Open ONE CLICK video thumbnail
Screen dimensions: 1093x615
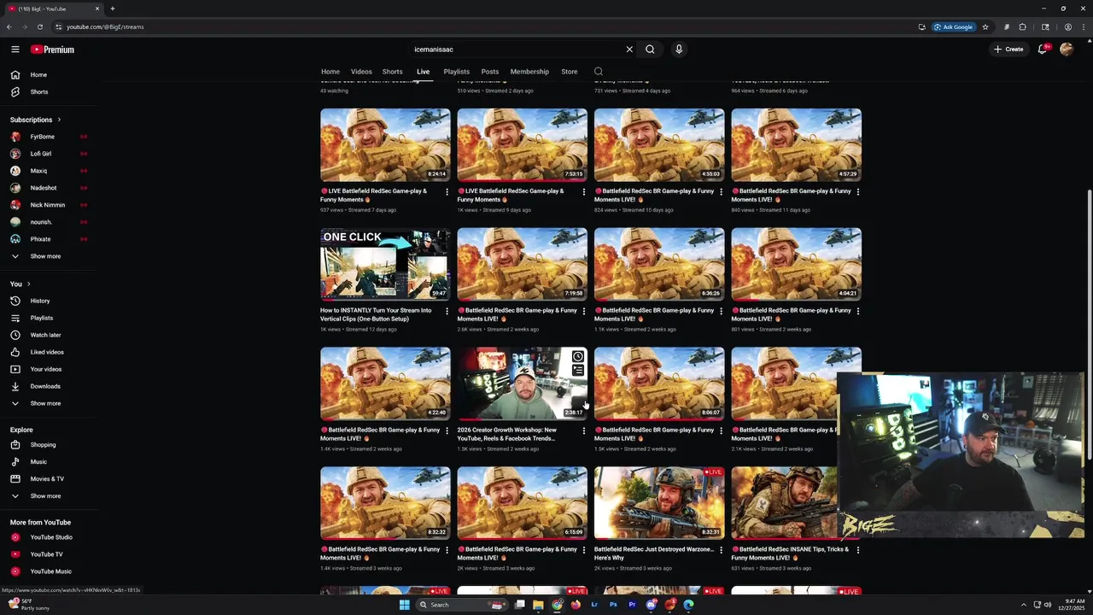point(385,264)
